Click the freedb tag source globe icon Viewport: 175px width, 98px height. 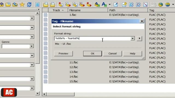tap(161, 5)
